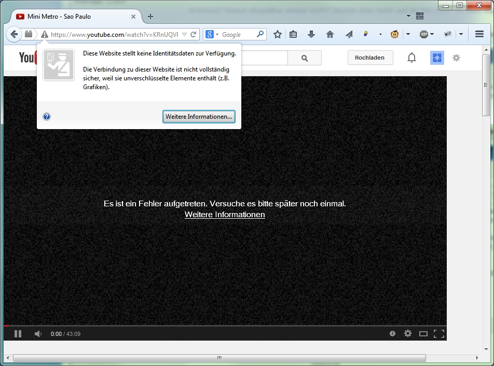
Task: Open a new tab with plus button
Action: click(150, 17)
